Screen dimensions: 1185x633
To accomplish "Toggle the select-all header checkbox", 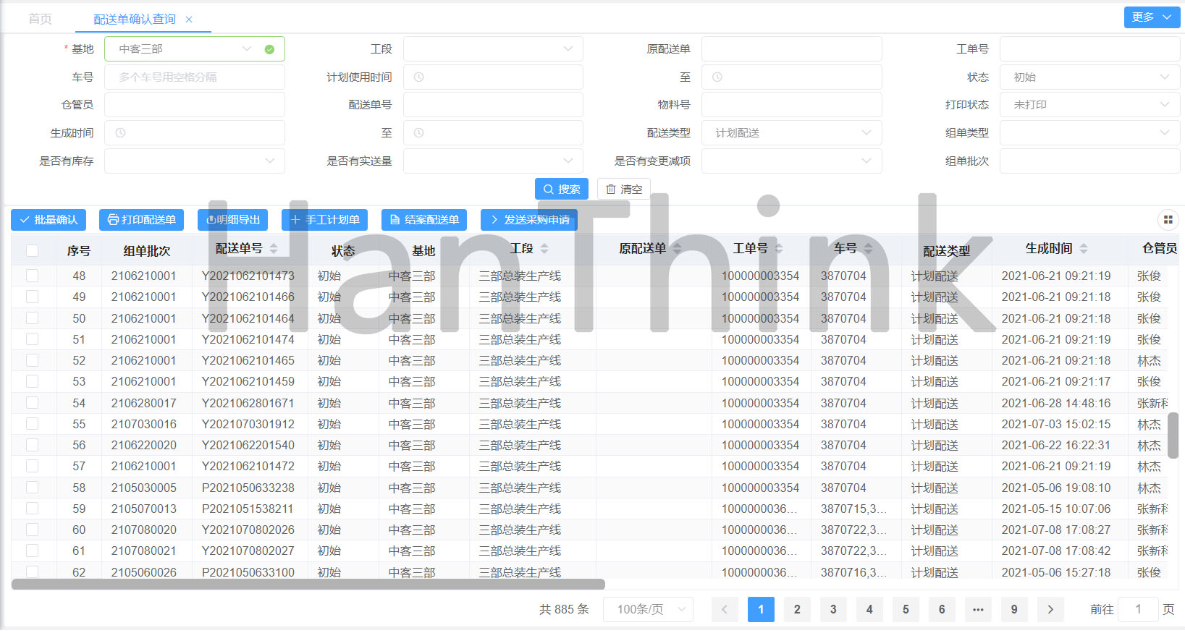I will pyautogui.click(x=32, y=250).
